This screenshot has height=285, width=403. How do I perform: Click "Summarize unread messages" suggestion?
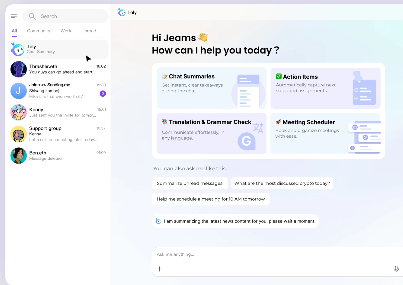pos(190,183)
